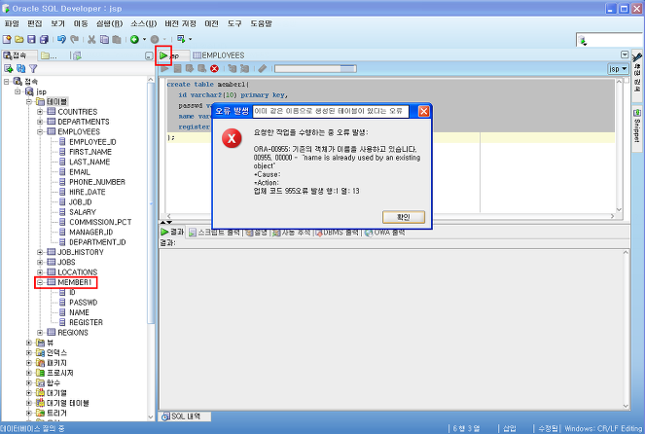This screenshot has width=645, height=434.
Task: Click the Save All toolbar icon
Action: coord(44,39)
